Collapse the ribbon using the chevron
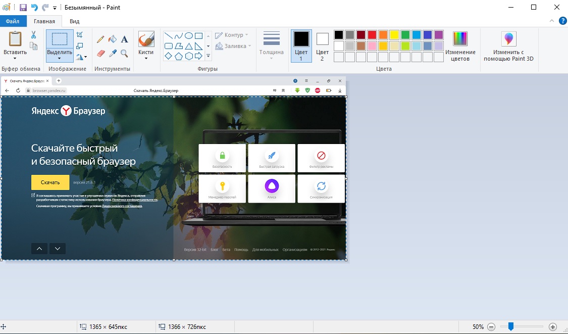This screenshot has width=568, height=334. point(551,21)
